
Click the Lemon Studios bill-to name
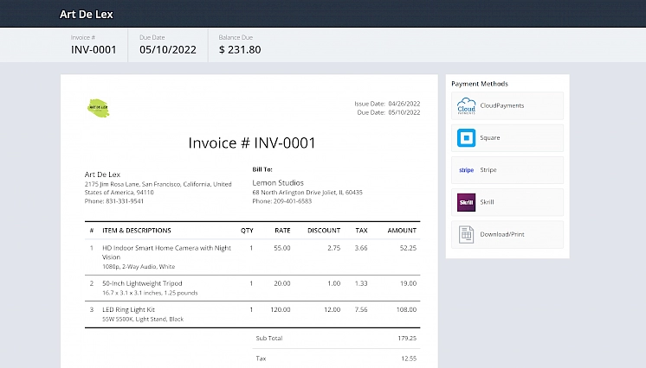[277, 182]
